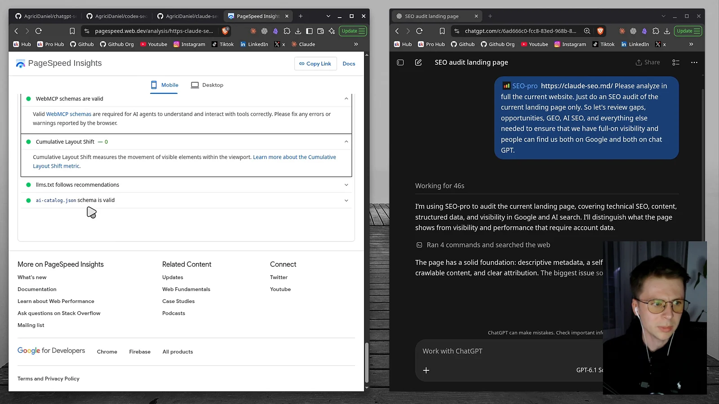Click the zoom magnifier in the ChatGPT address bar
This screenshot has width=719, height=404.
click(x=587, y=31)
